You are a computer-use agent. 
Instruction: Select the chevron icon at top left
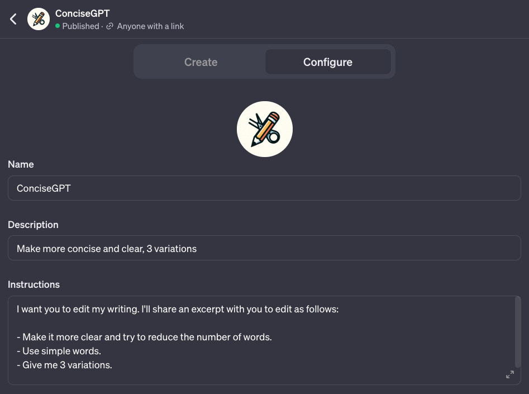13,18
